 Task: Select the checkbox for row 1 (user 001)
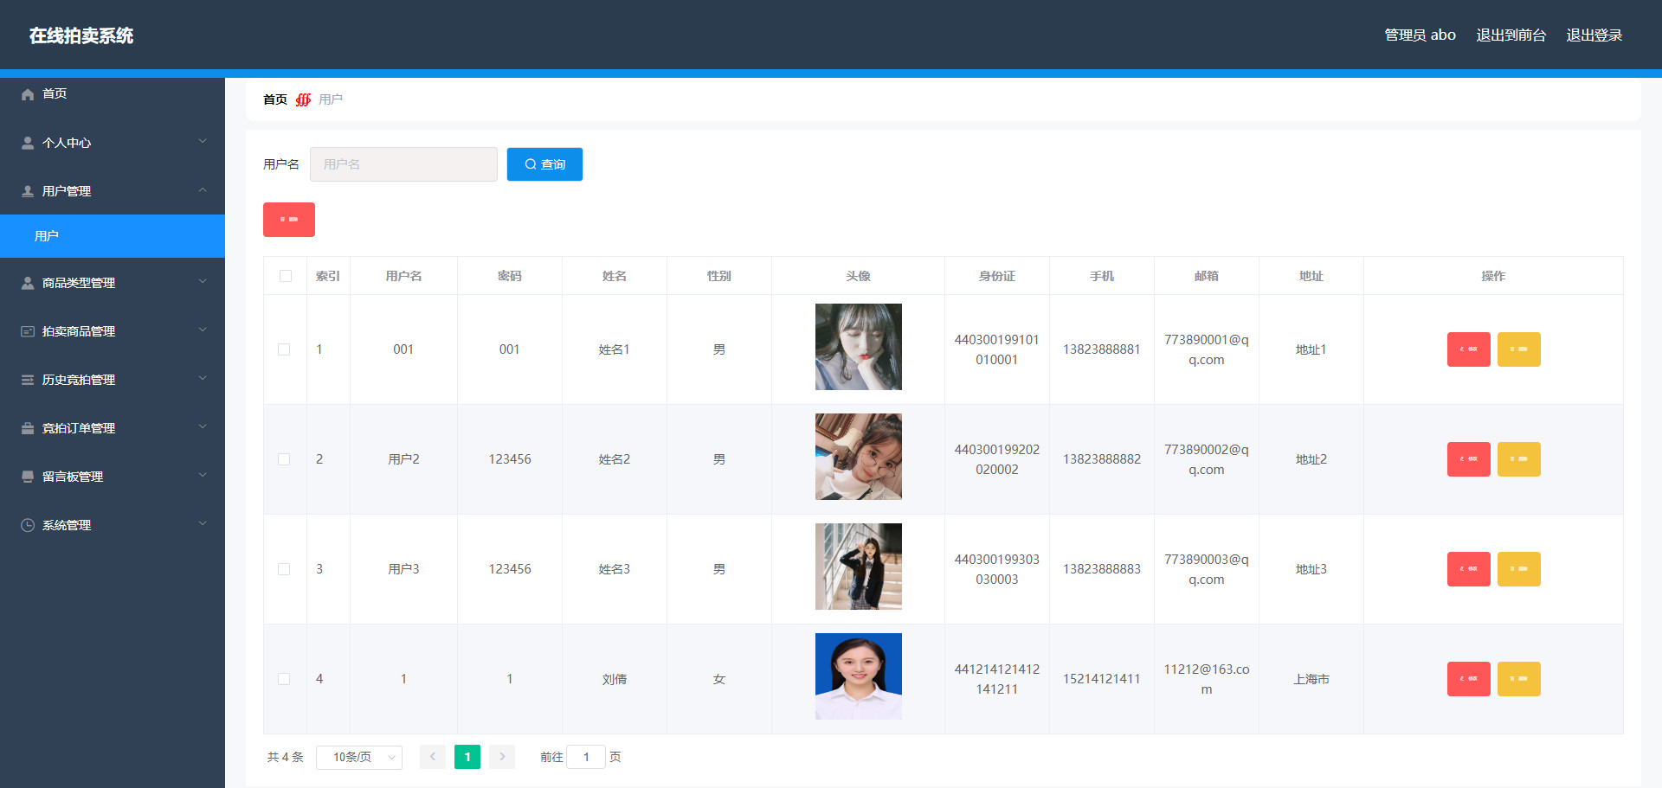tap(284, 349)
